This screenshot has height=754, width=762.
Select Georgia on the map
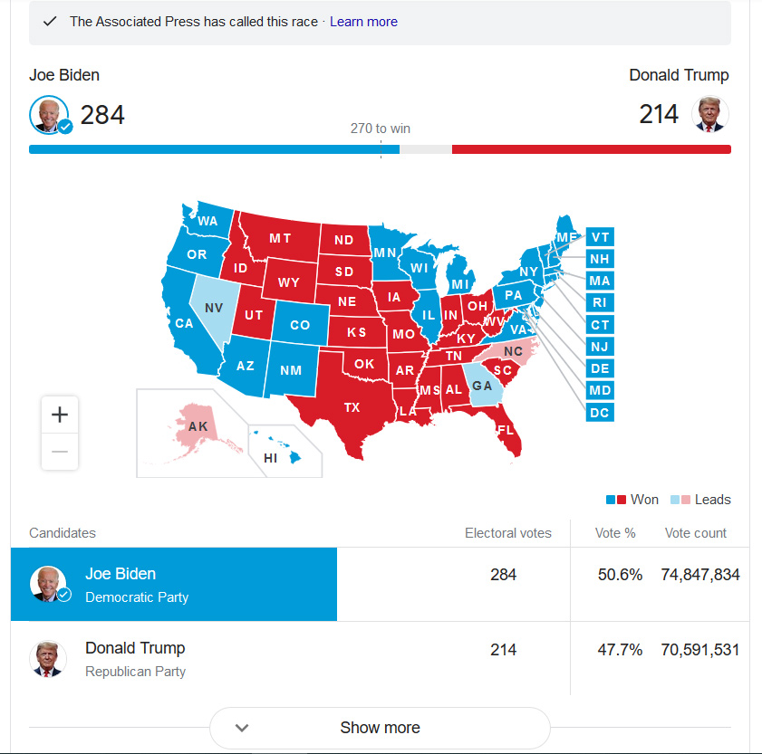pyautogui.click(x=482, y=386)
